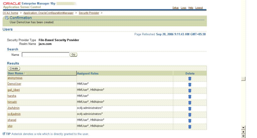
Task: Click Logout in the header
Action: [x=199, y=8]
